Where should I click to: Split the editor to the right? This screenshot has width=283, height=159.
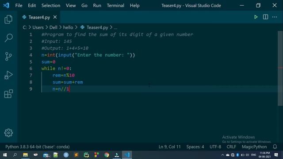pyautogui.click(x=265, y=17)
